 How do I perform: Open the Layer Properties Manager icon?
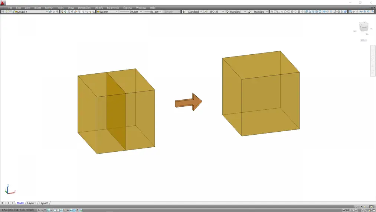pos(3,12)
